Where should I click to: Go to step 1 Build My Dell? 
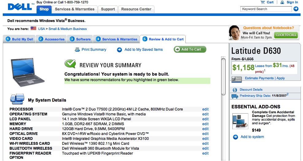(19, 39)
